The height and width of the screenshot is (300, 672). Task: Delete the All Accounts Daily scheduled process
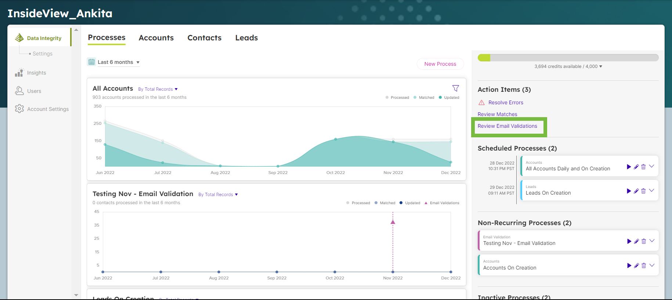[x=643, y=167]
